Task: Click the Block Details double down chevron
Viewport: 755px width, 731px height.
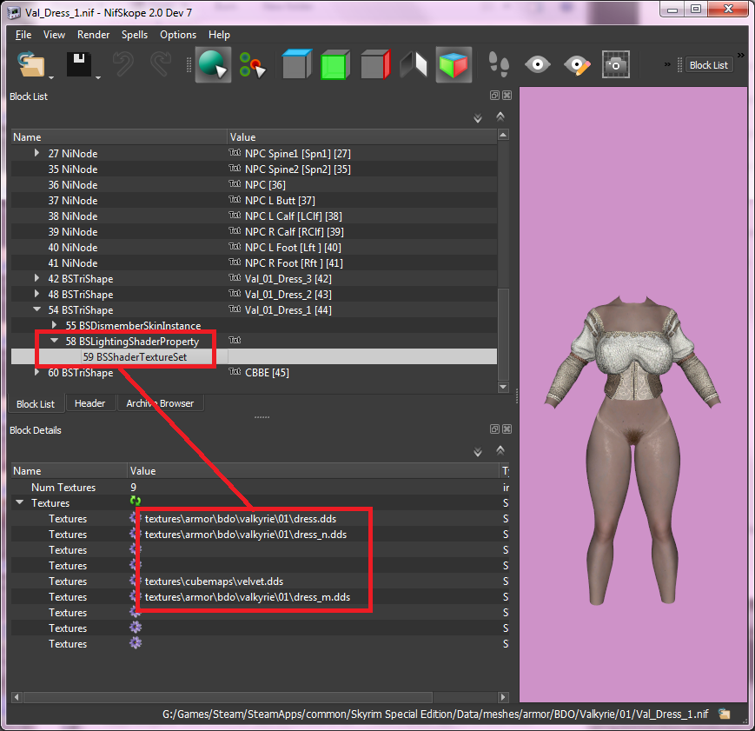Action: tap(478, 452)
